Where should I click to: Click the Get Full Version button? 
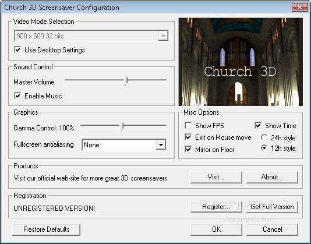272,207
